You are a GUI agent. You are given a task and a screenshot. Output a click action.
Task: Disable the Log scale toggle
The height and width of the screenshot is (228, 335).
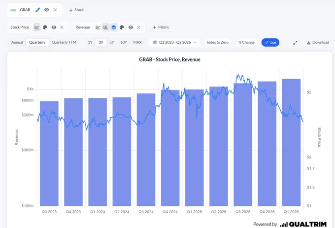click(x=270, y=42)
